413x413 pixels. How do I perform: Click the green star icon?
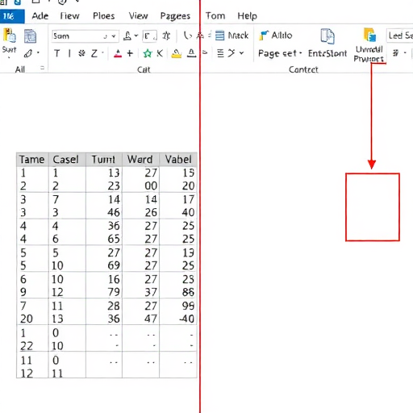point(148,53)
